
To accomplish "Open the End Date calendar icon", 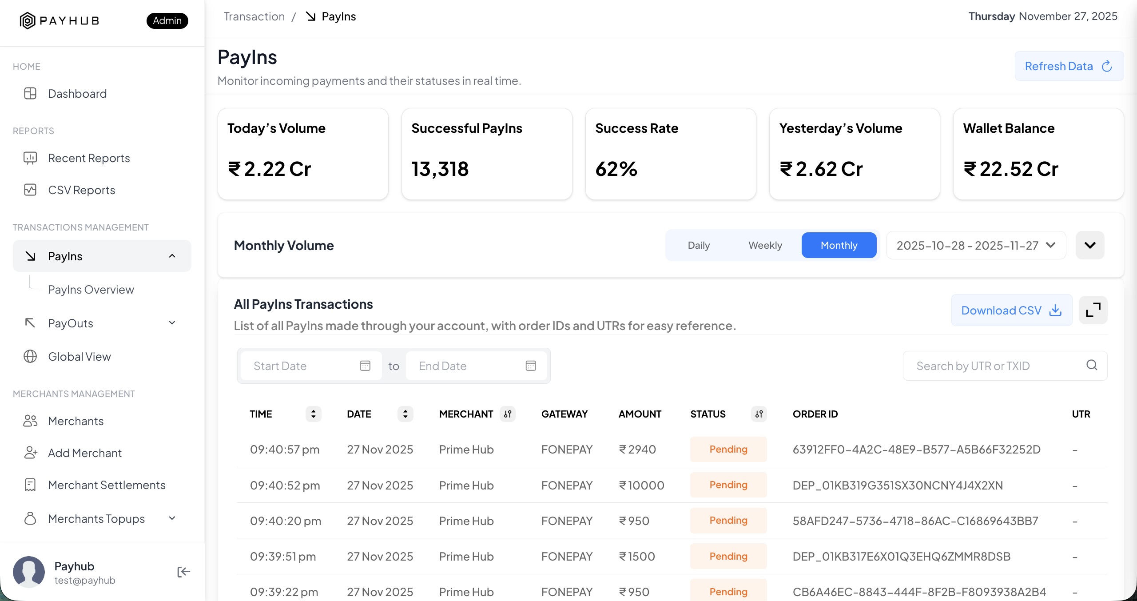I will coord(531,366).
